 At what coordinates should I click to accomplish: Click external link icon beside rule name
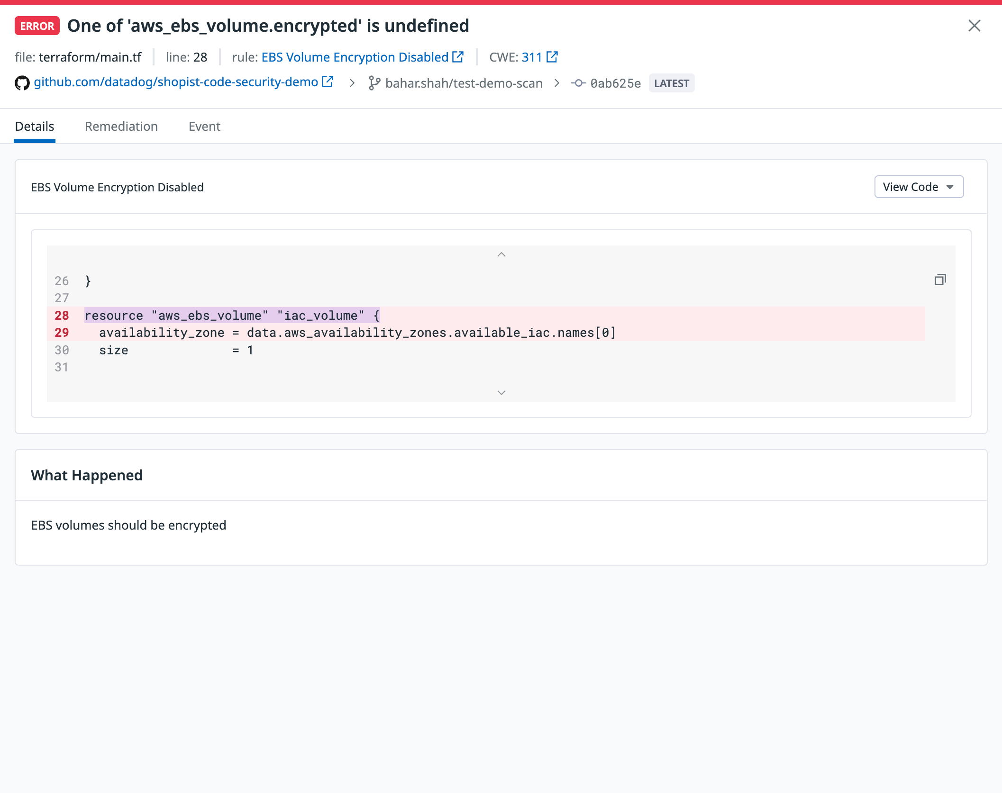pos(458,57)
